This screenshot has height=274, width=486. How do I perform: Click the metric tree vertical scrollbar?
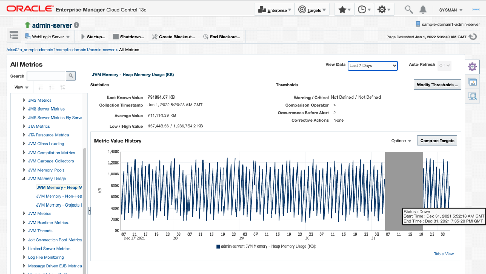tap(85, 211)
